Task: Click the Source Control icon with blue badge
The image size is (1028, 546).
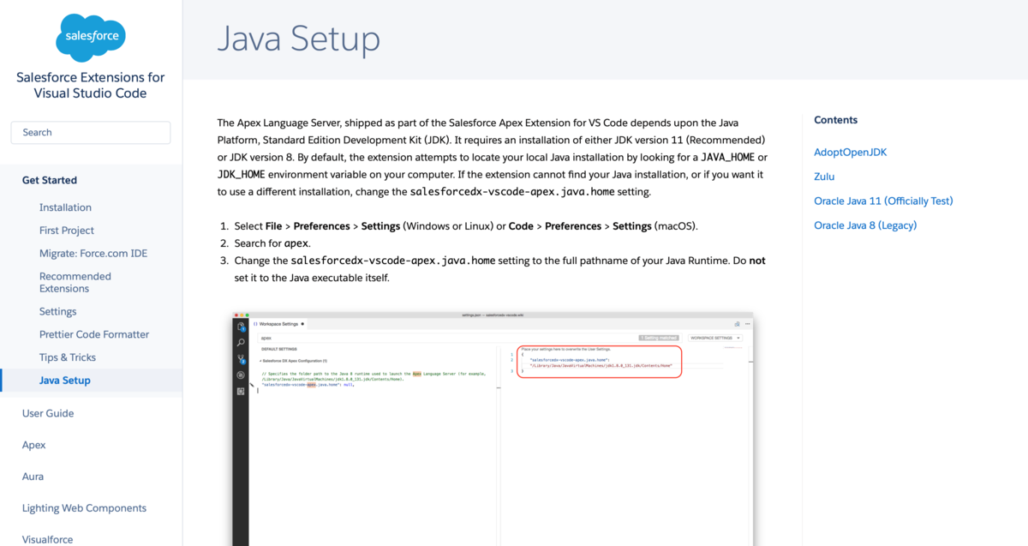Action: coord(241,358)
